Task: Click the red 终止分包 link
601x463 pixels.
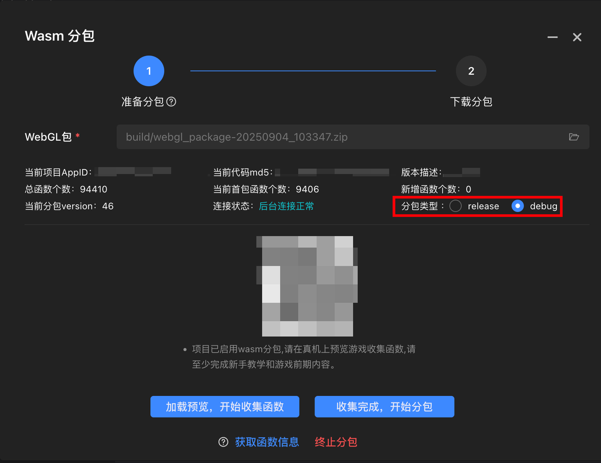Action: [336, 442]
